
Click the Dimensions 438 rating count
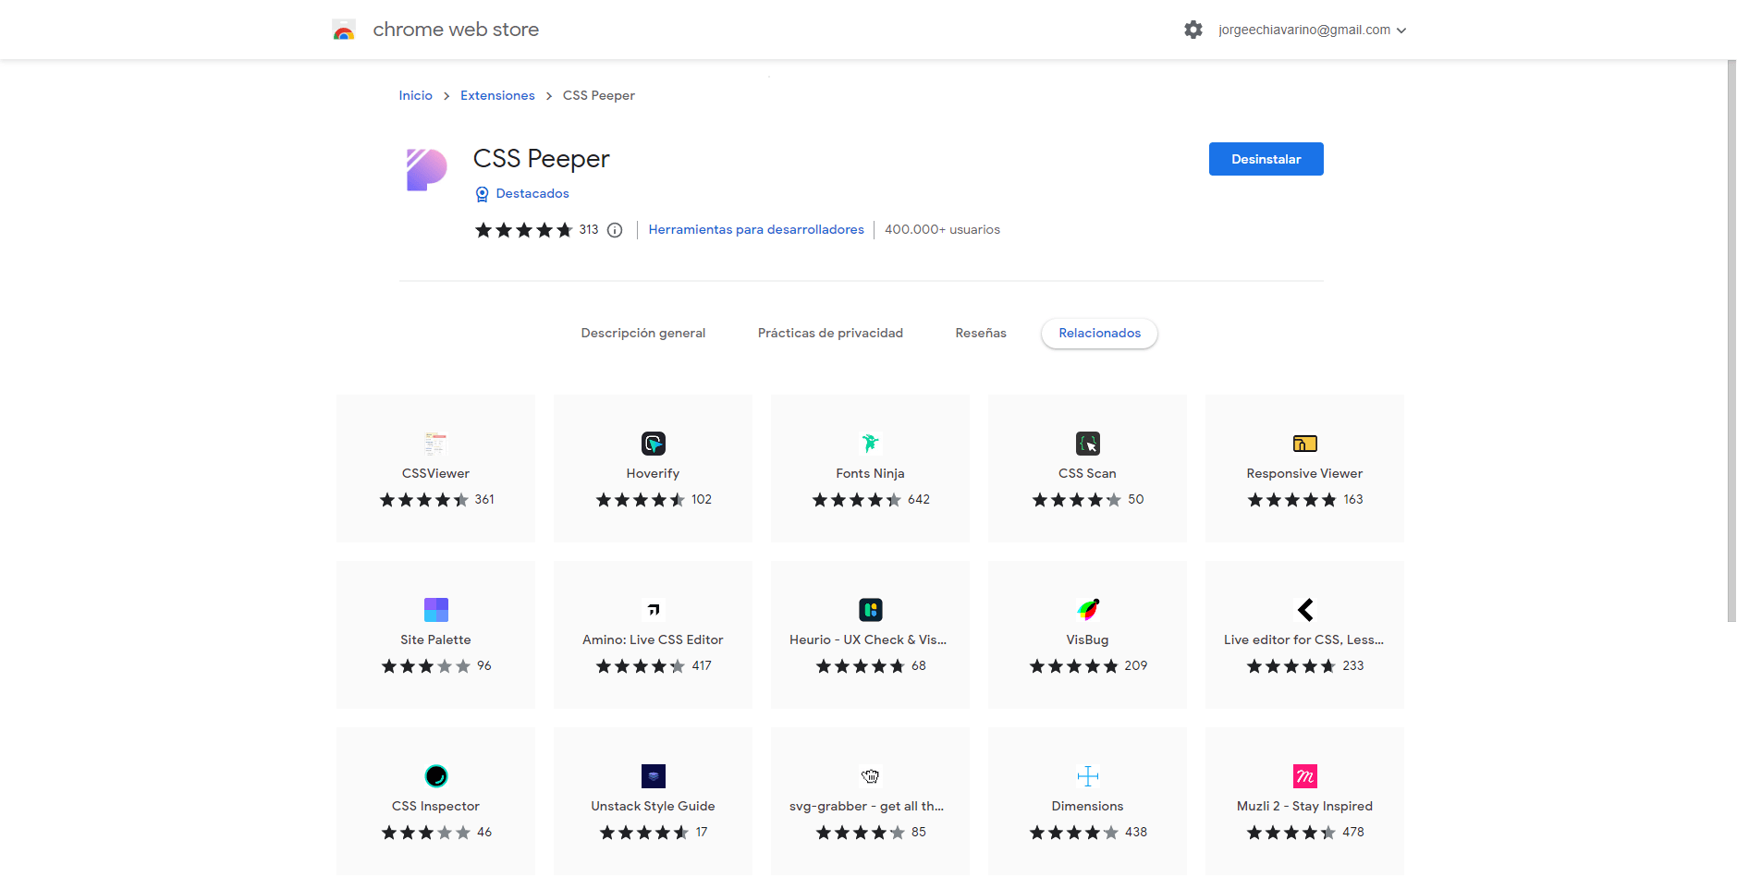1136,833
